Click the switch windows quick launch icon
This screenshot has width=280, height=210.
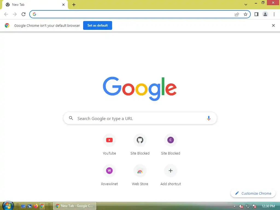coord(30,206)
